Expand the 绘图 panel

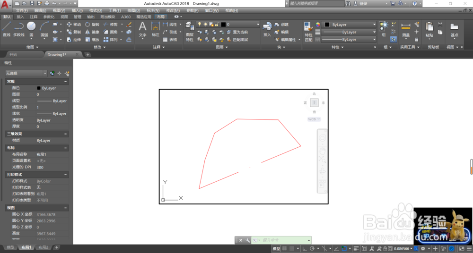(x=33, y=47)
